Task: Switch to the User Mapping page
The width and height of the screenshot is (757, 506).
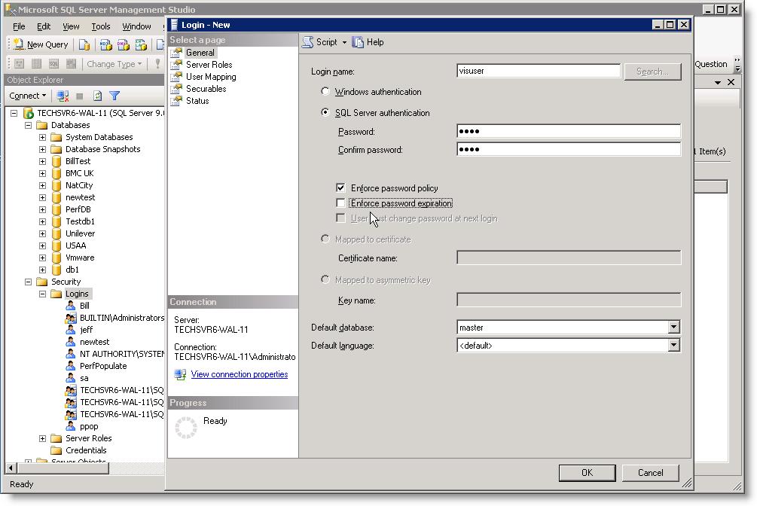Action: (210, 77)
